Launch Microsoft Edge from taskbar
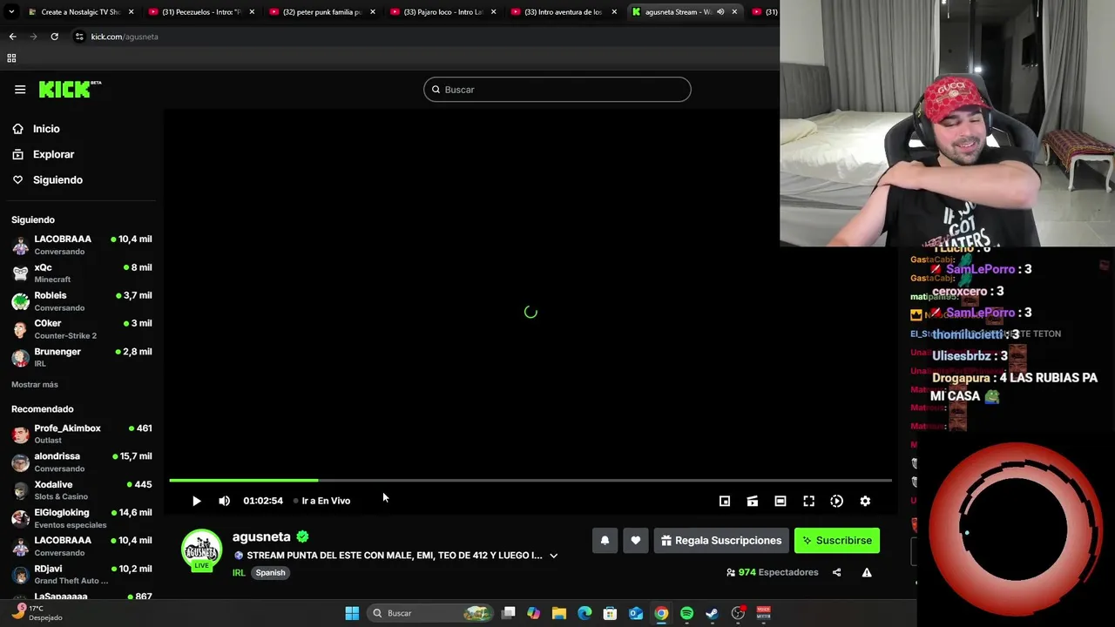Image resolution: width=1115 pixels, height=627 pixels. click(x=585, y=613)
